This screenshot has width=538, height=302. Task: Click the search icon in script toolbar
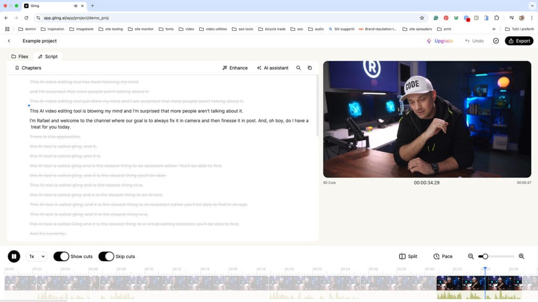298,68
